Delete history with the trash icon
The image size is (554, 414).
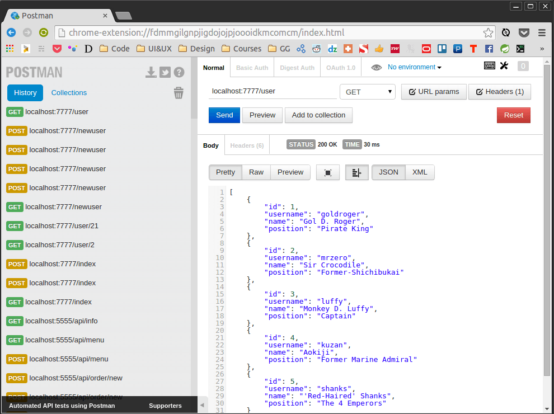pos(179,93)
